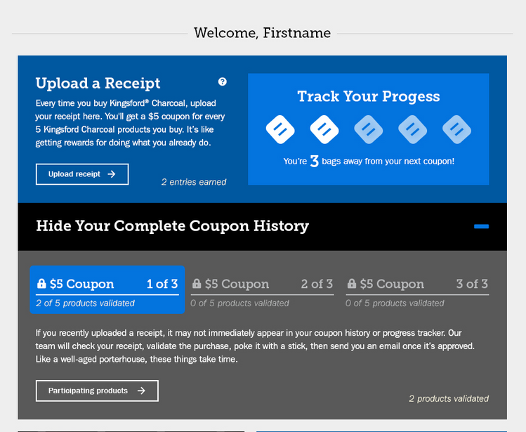The width and height of the screenshot is (526, 432).
Task: Click the fifth faded charcoal bag icon
Action: 457,129
